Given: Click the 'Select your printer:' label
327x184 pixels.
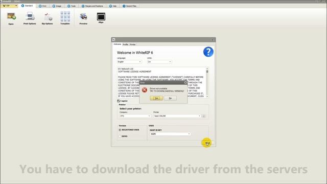Looking at the screenshot, I should pyautogui.click(x=131, y=109).
